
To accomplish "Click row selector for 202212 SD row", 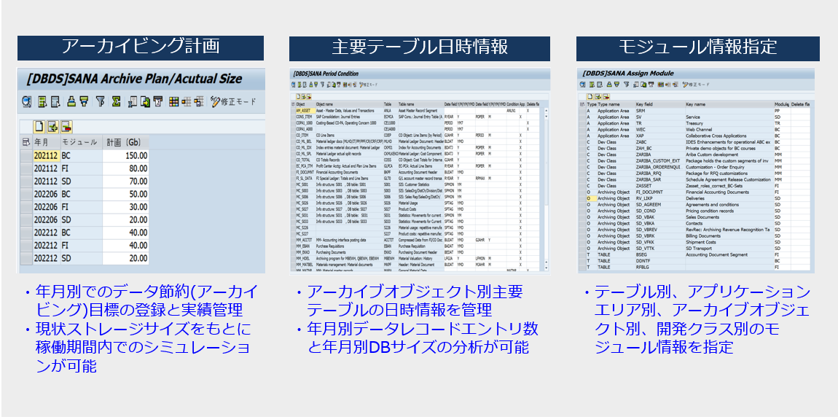I will pos(26,258).
